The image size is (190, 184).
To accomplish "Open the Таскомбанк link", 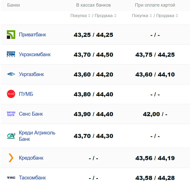I will (32, 178).
